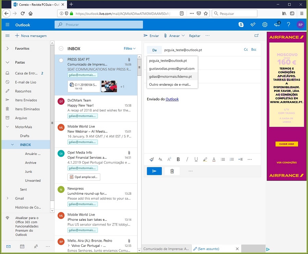
Task: Discard draft with the trash icon
Action: (172, 171)
